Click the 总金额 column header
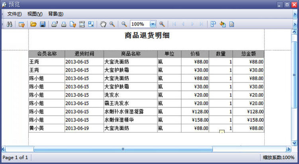299x164 pixels. pos(248,54)
